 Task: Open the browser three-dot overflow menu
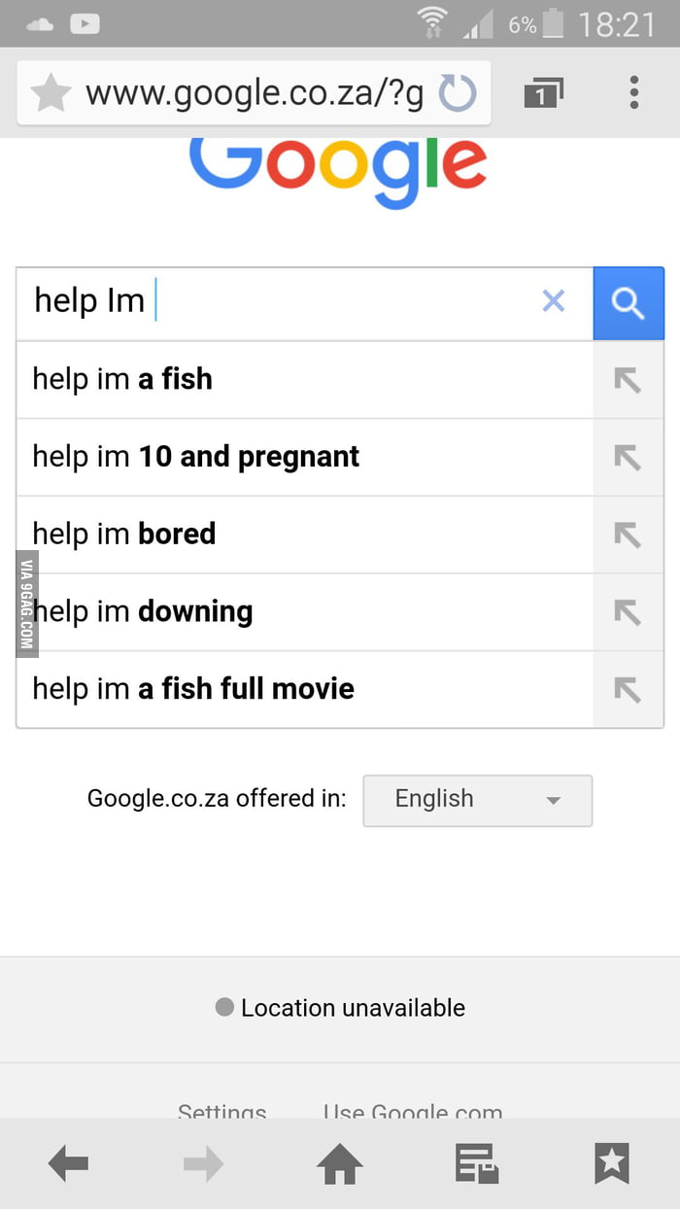tap(633, 93)
